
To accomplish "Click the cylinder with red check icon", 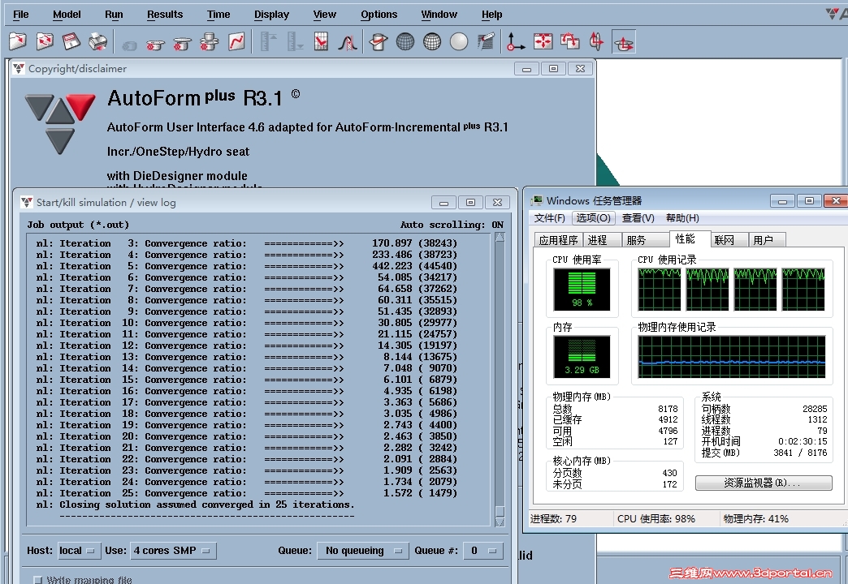I will coord(379,41).
